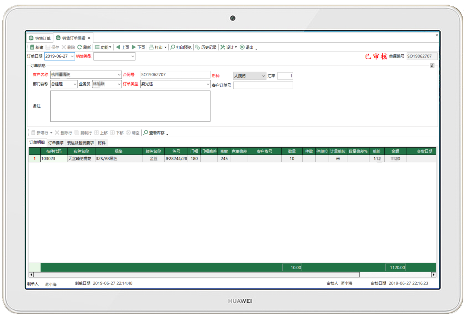The image size is (466, 317).
Task: Click the horizontal scrollbar left arrow
Action: [x=31, y=275]
